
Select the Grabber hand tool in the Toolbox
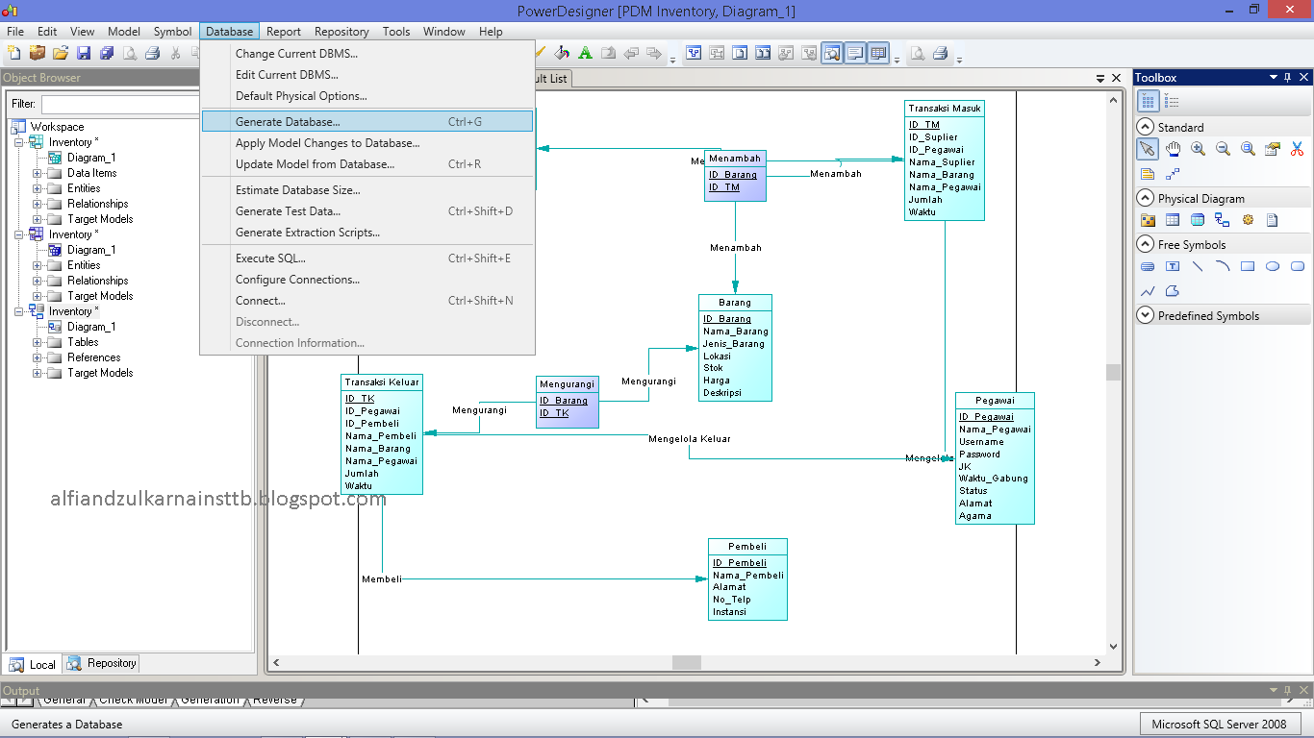[1172, 149]
